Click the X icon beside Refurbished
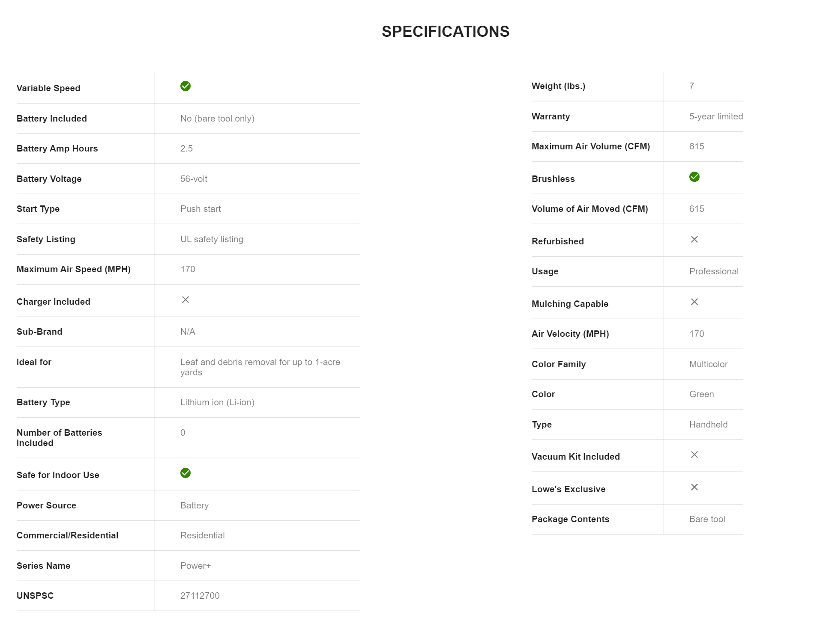823x618 pixels. coord(694,239)
